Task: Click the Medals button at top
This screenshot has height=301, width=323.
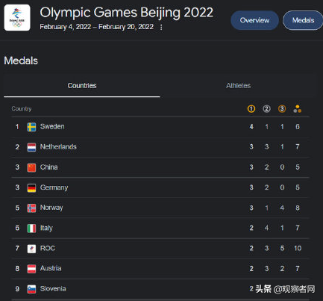Action: (303, 20)
